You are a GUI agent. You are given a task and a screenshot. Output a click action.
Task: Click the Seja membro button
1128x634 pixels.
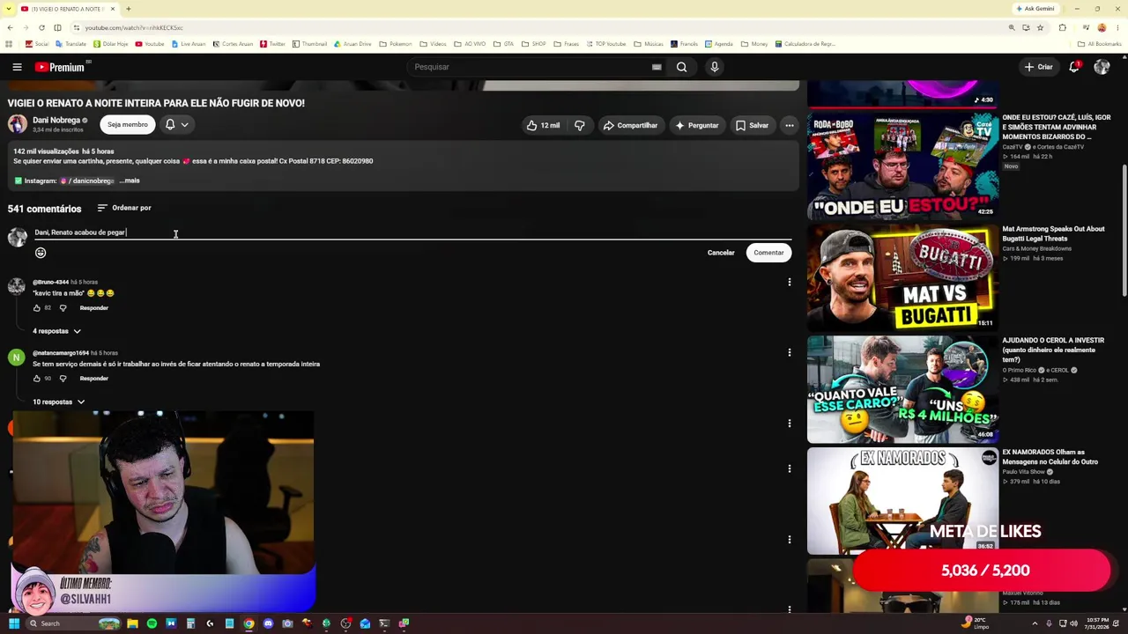click(x=128, y=125)
